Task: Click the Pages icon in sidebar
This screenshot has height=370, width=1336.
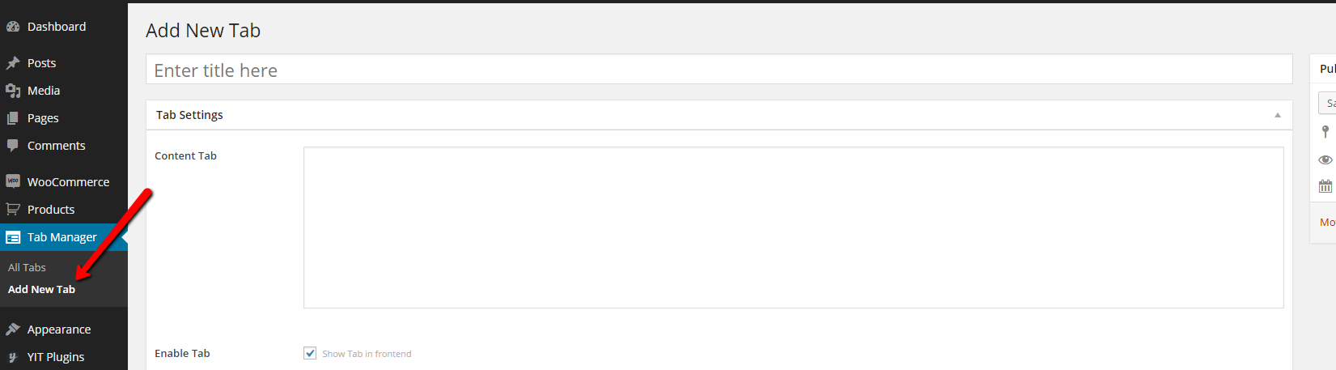Action: pyautogui.click(x=13, y=118)
